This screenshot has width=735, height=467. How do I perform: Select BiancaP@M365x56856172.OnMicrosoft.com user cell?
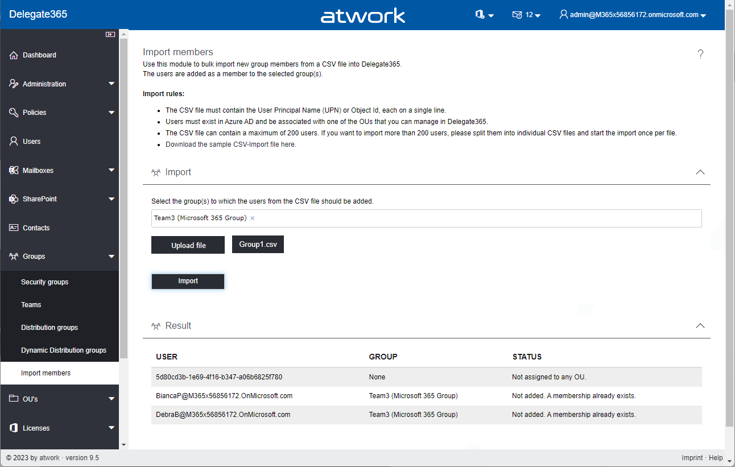pos(224,396)
